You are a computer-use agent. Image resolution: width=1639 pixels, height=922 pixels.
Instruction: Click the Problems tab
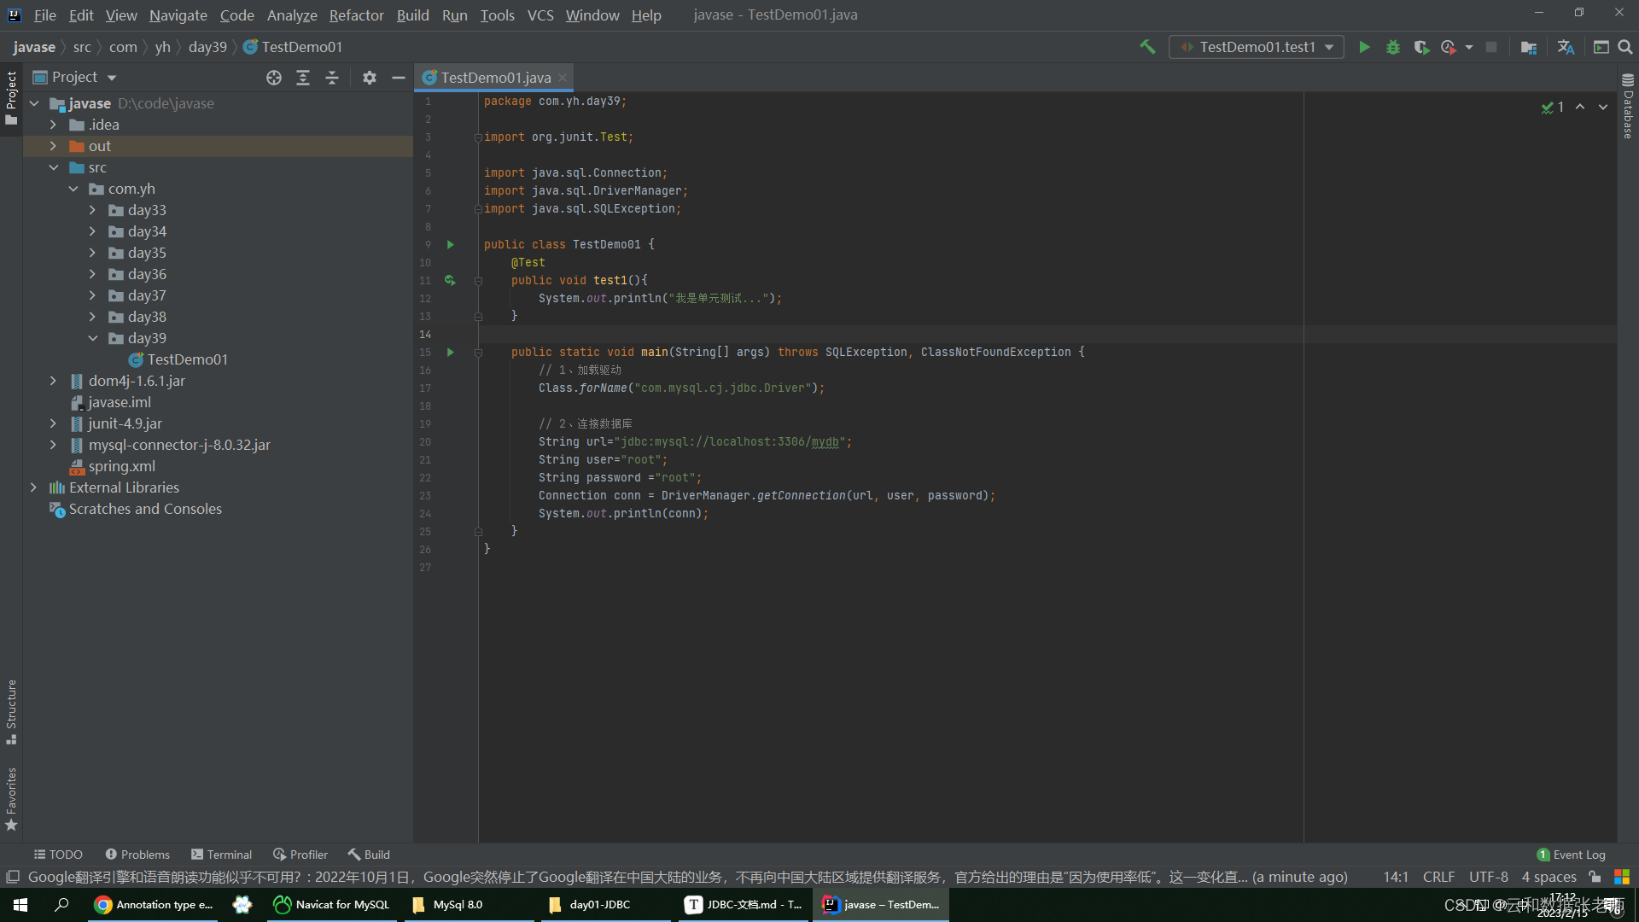137,855
